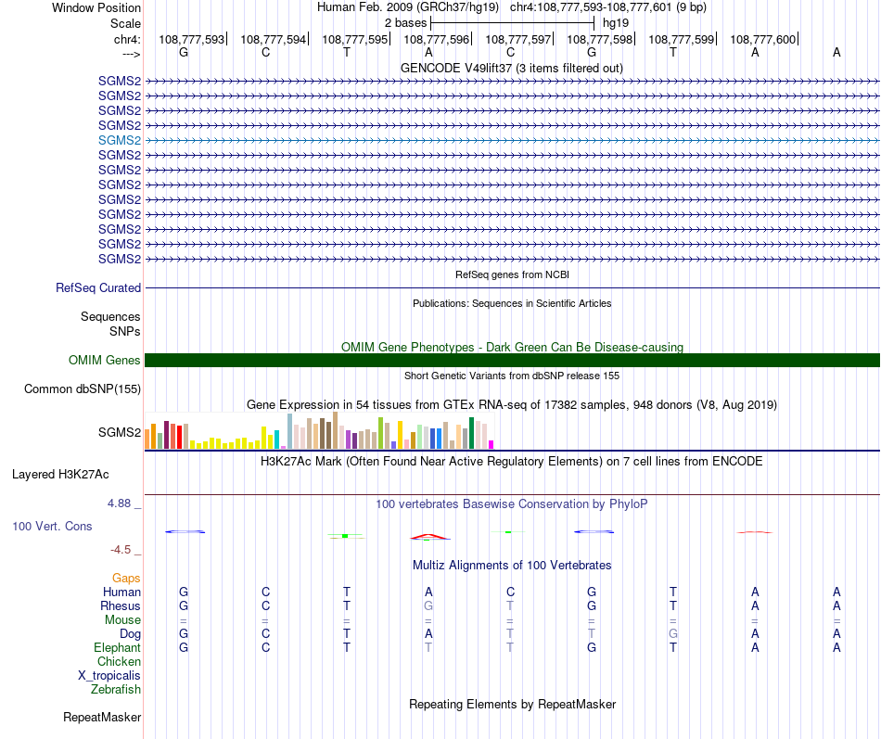The width and height of the screenshot is (881, 739).
Task: Click the blue PhyloP mark under first G
Action: point(185,531)
